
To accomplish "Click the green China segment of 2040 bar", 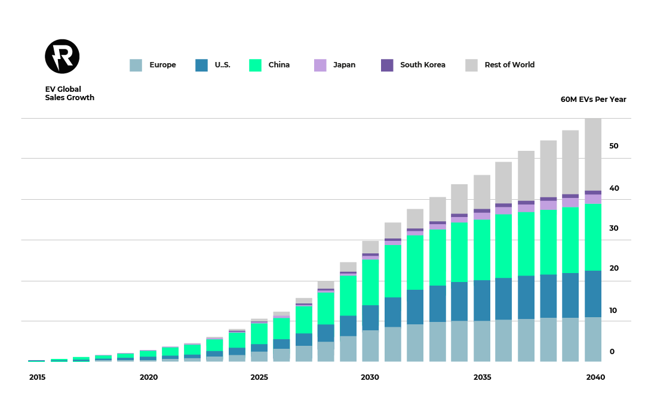I will (593, 237).
